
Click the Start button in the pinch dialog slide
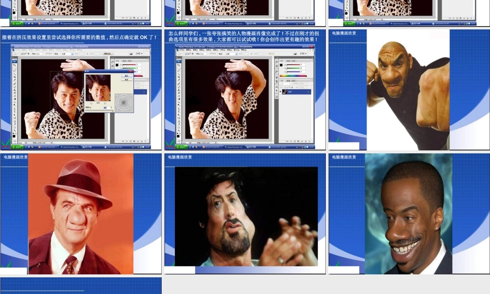17,147
